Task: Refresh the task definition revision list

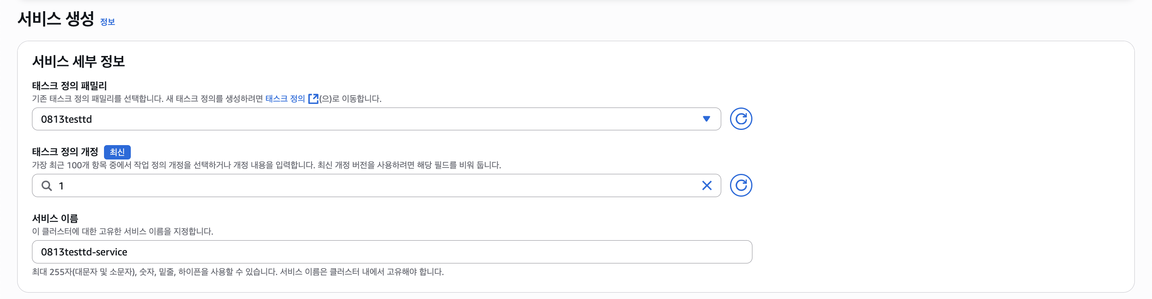Action: click(740, 185)
